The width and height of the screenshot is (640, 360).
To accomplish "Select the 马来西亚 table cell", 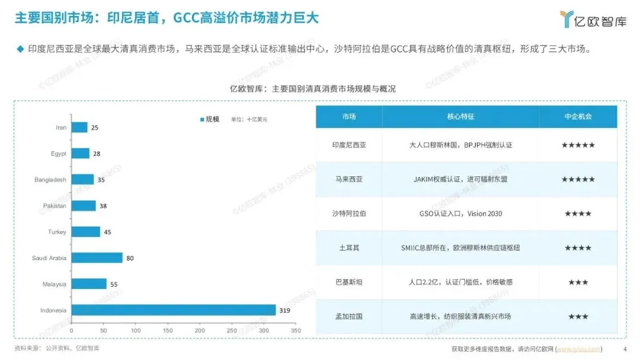I will pyautogui.click(x=349, y=179).
